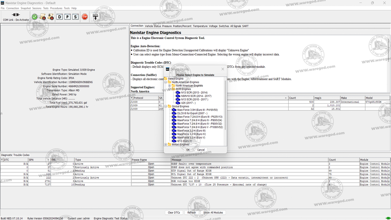Open the Snapshot menu
This screenshot has width=391, height=220.
tap(26, 8)
